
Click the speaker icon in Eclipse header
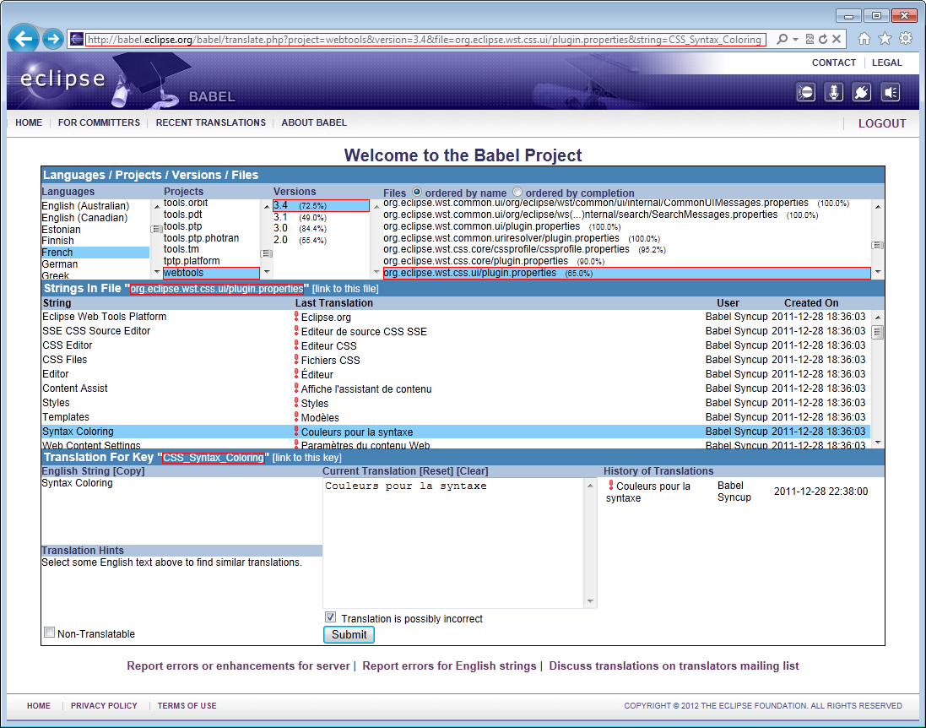[x=891, y=92]
